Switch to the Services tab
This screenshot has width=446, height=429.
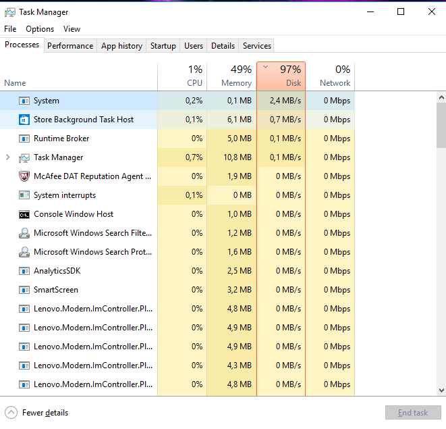pos(257,46)
